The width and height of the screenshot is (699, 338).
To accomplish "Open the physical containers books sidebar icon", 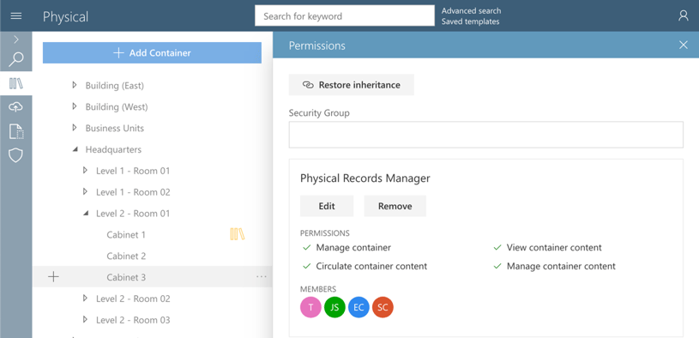I will click(x=16, y=83).
